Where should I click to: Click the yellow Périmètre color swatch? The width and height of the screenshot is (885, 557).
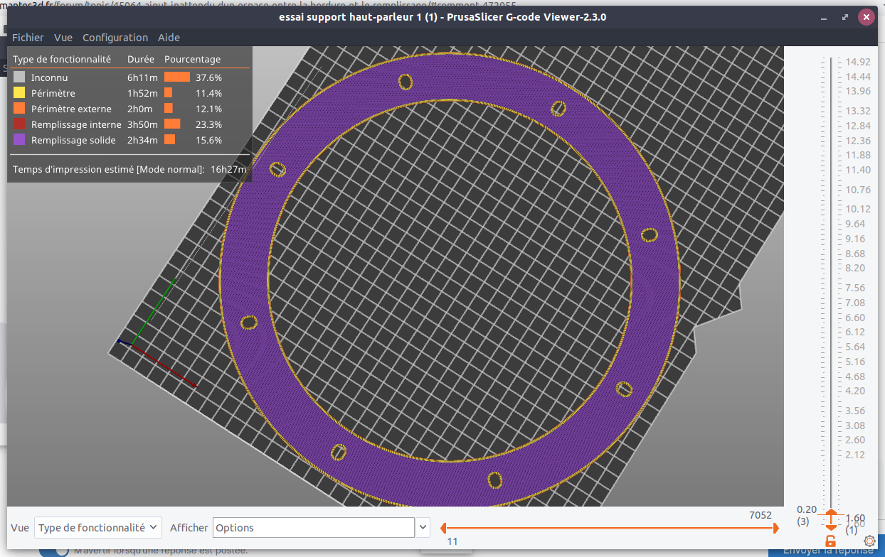click(x=19, y=93)
